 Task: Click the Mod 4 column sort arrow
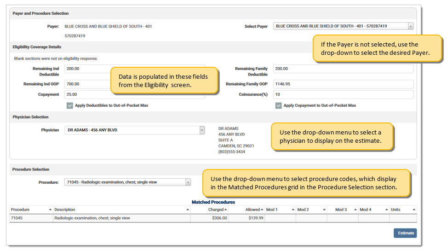point(387,210)
